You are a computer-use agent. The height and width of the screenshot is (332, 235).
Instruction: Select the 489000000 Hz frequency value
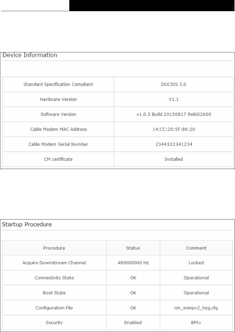pyautogui.click(x=133, y=263)
